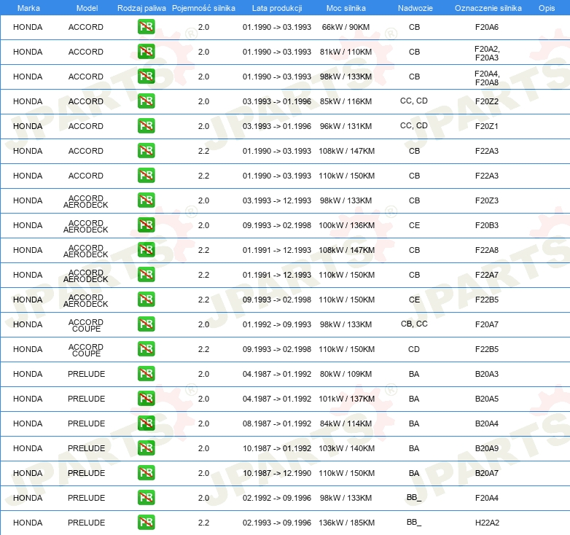Click the petrol fuel icon in the F20Z2 row

[146, 101]
